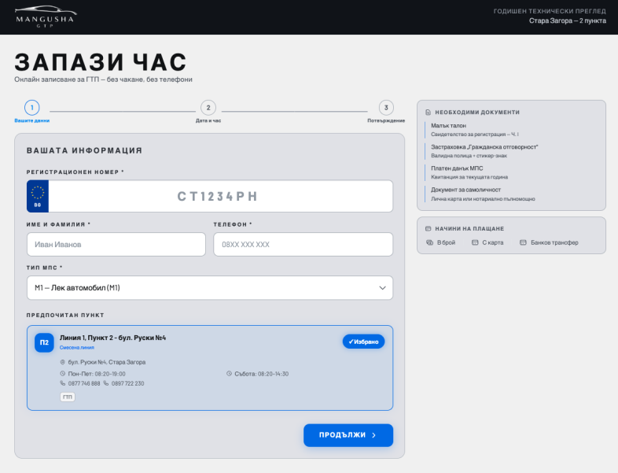Screen dimensions: 618x473
Task: Click the card icon next to С карта
Action: coord(475,242)
